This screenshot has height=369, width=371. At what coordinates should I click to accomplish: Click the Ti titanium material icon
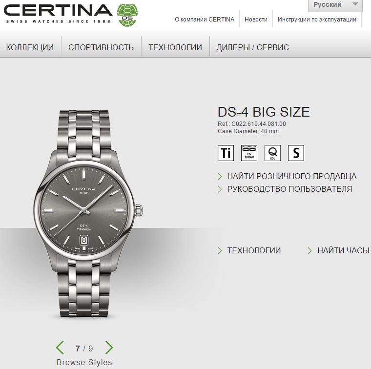coord(226,153)
